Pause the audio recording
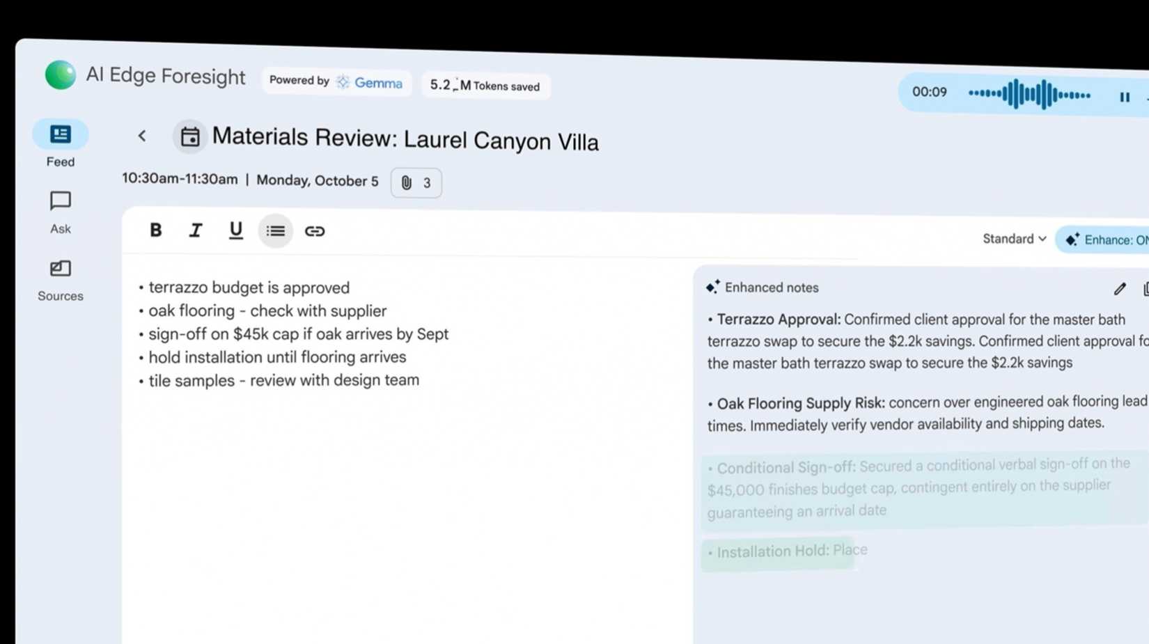 1124,97
